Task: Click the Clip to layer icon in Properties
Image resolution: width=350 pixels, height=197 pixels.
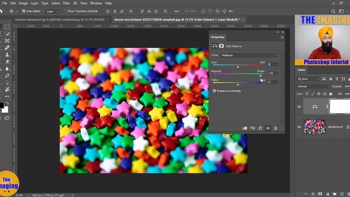Action: (244, 128)
